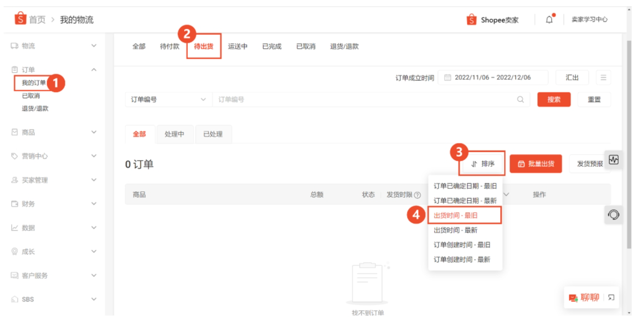Screen dimensions: 637x323
Task: Click the pop-out icon next to 聊聊
Action: [610, 298]
